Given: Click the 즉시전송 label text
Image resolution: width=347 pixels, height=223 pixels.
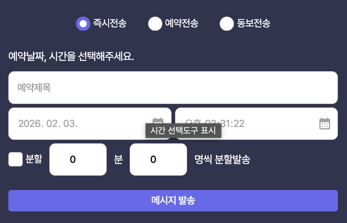Looking at the screenshot, I should pyautogui.click(x=110, y=23).
